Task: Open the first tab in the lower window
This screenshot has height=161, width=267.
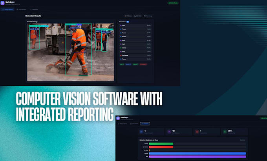Action: coord(123,124)
